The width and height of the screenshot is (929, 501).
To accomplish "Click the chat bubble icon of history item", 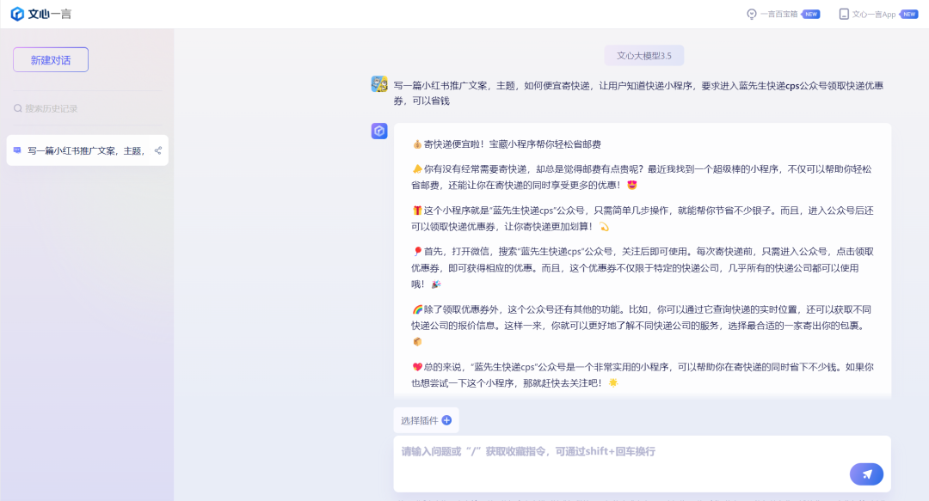I will [x=17, y=150].
